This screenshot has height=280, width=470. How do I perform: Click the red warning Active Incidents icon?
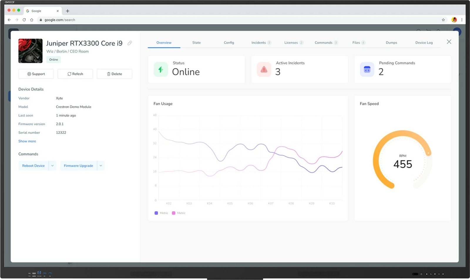click(x=264, y=70)
